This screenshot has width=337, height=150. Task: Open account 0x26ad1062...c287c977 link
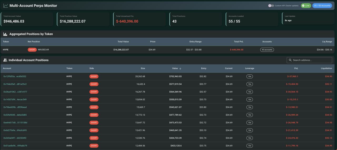pyautogui.click(x=15, y=92)
